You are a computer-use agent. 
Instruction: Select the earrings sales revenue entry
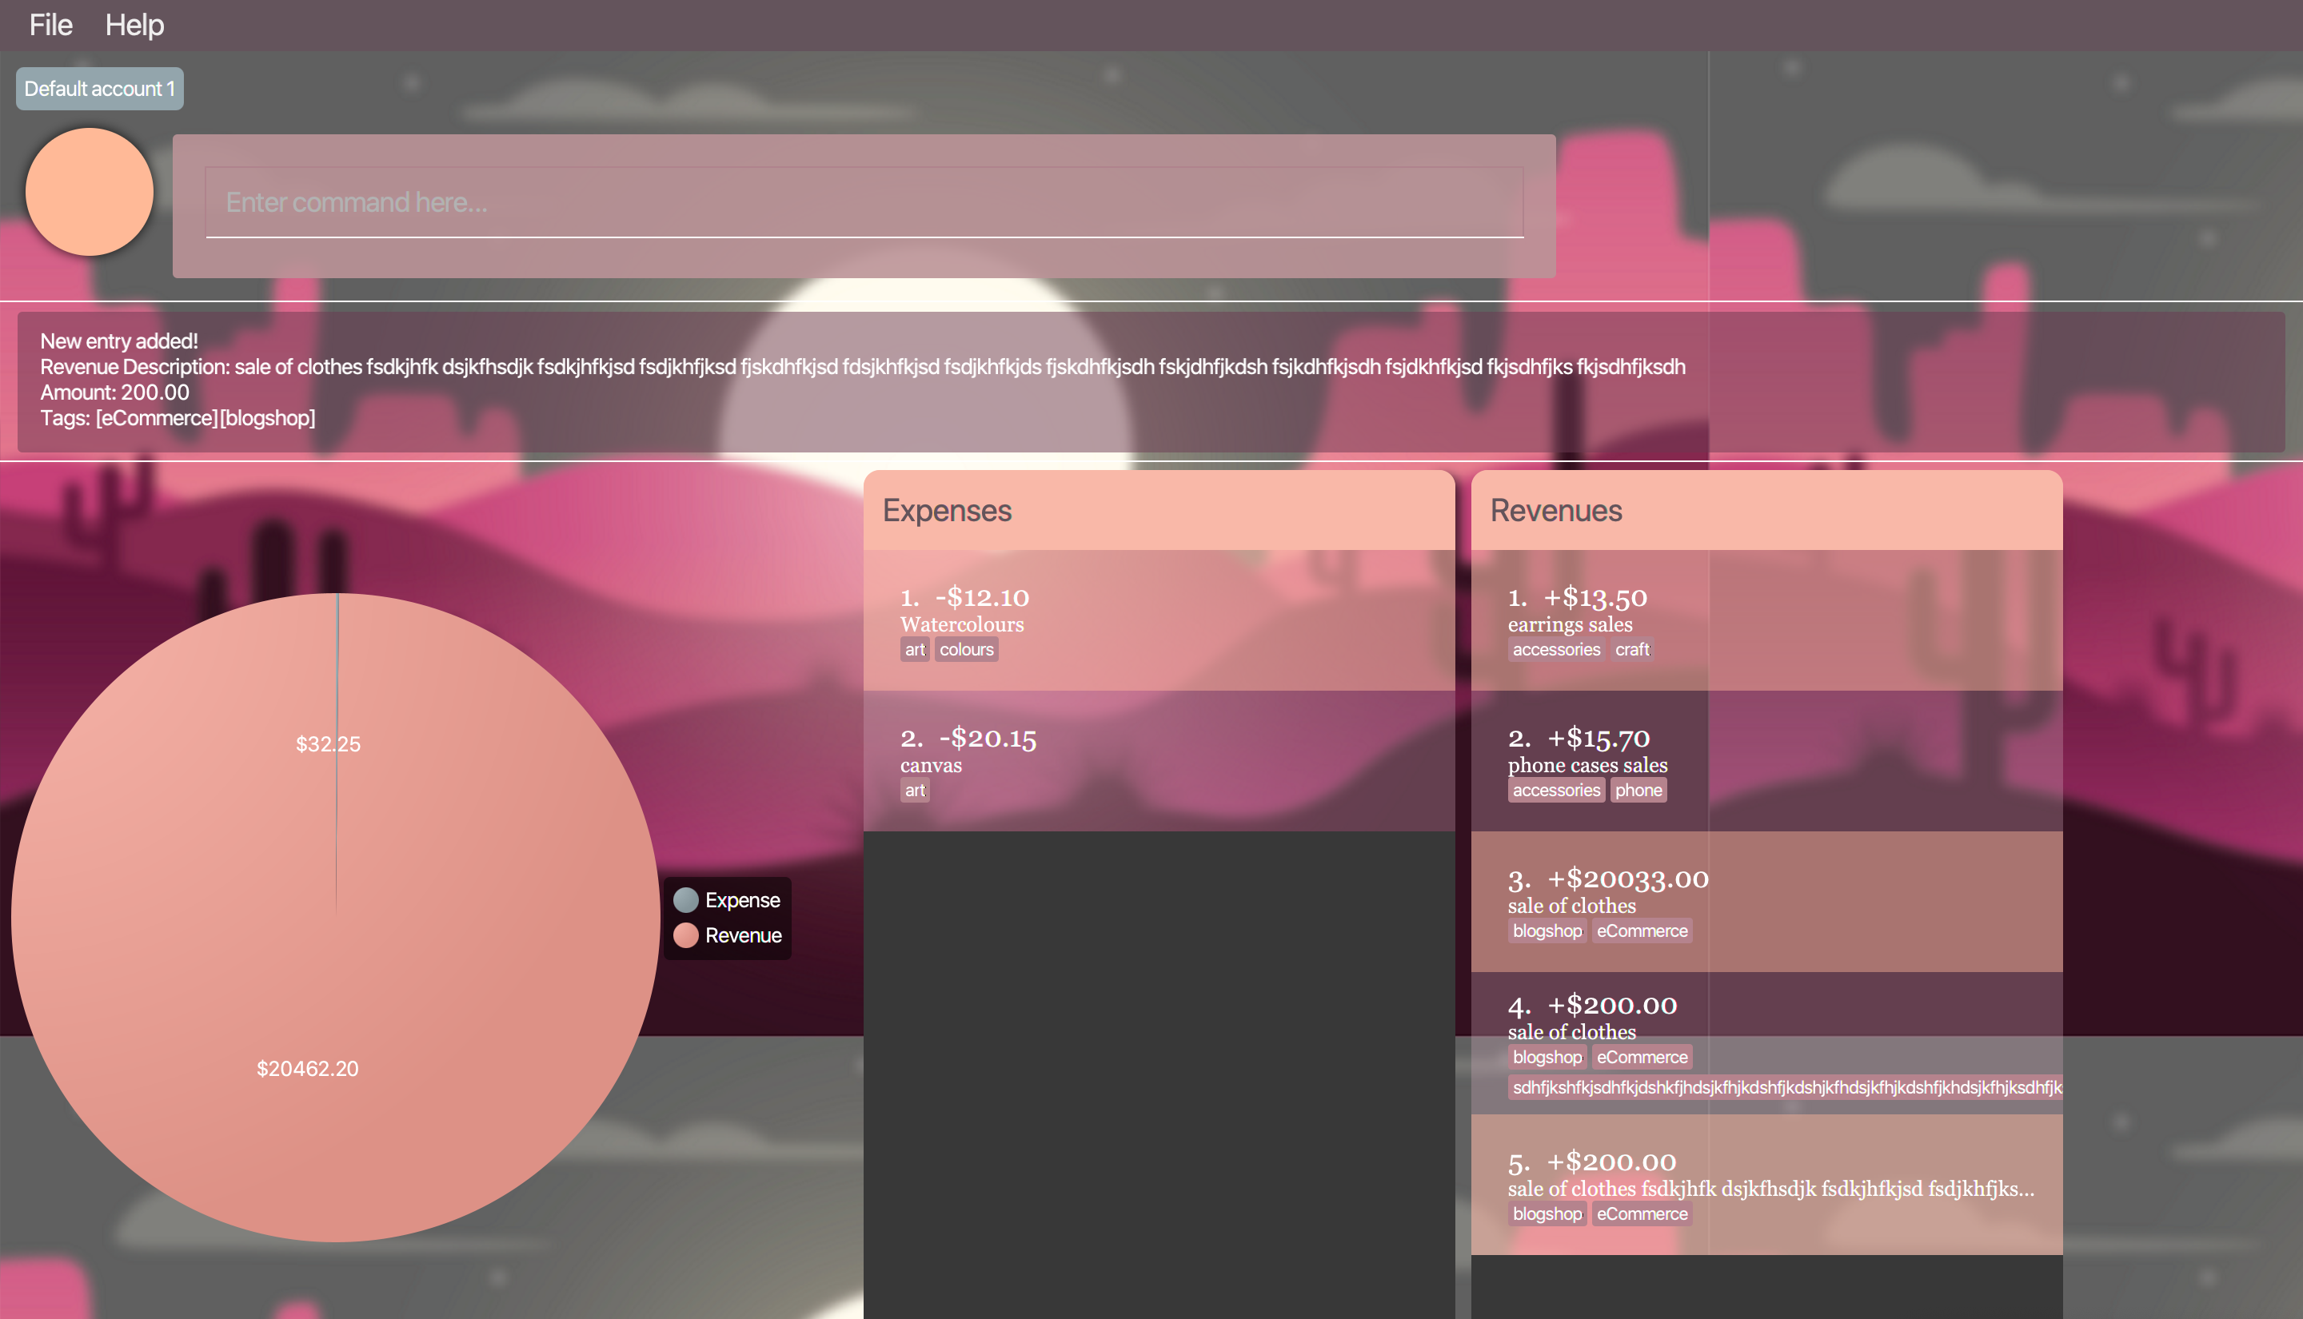point(1765,620)
